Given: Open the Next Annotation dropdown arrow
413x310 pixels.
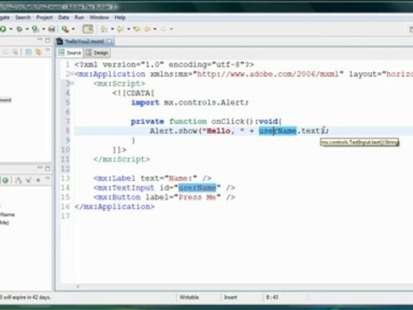Looking at the screenshot, I should point(112,29).
